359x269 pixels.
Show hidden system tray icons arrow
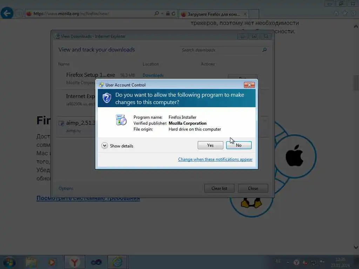[288, 262]
